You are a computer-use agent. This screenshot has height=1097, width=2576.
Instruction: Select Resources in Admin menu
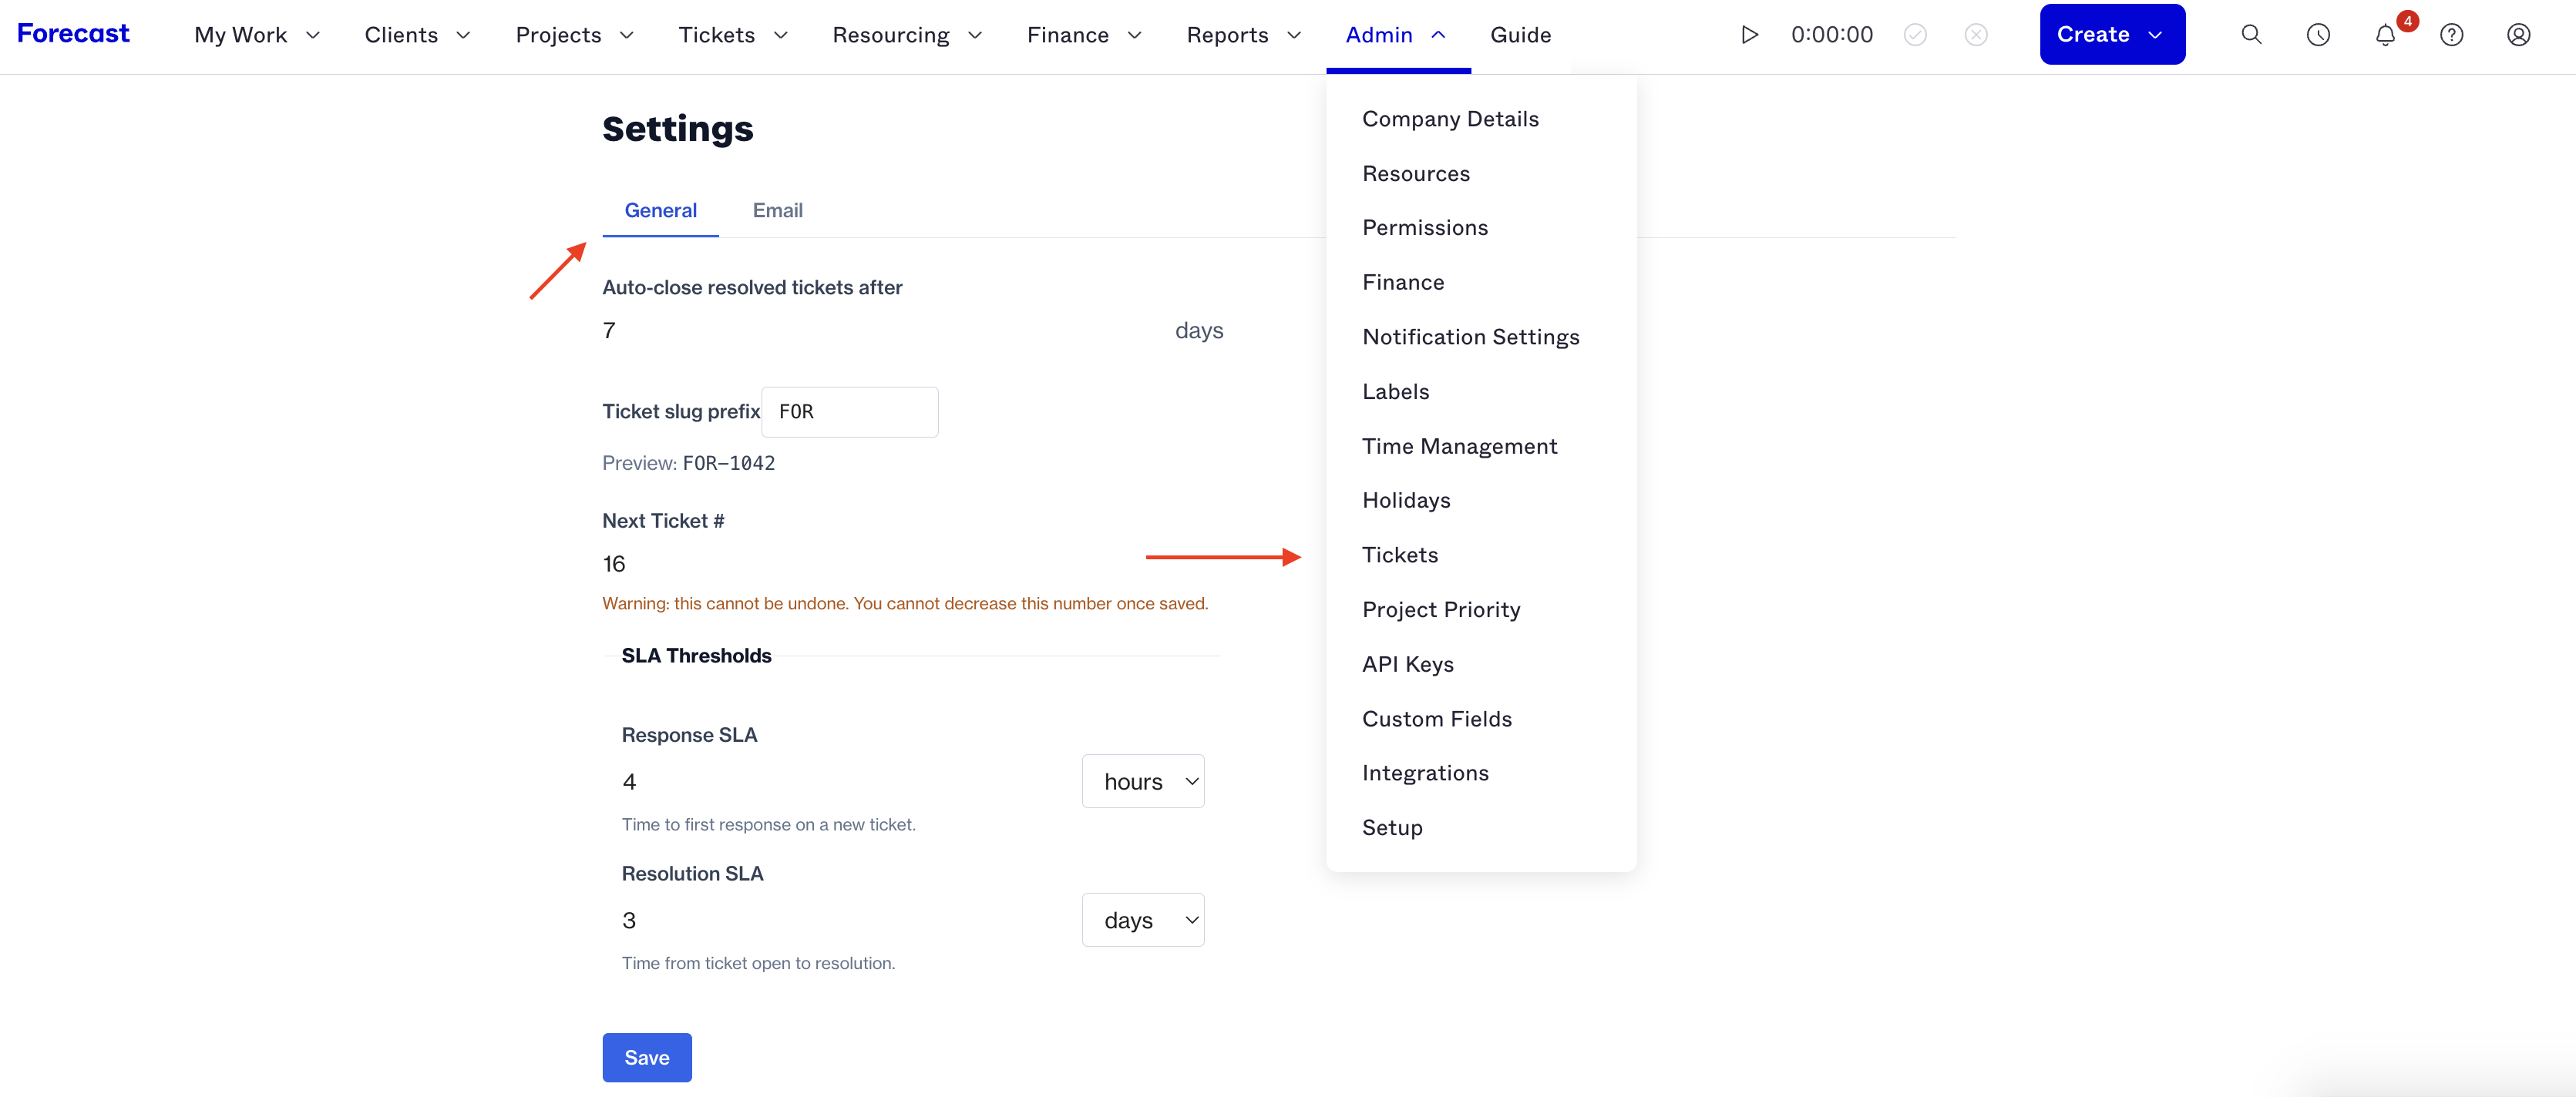(1415, 174)
